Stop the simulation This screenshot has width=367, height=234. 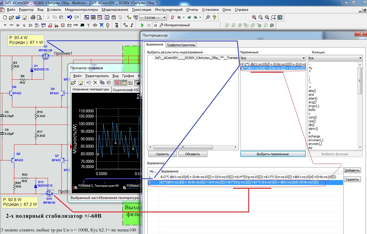[156, 25]
